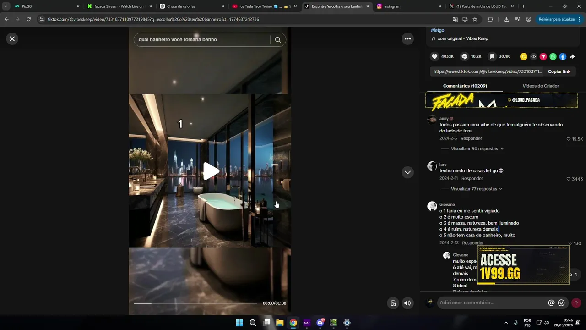The width and height of the screenshot is (586, 330).
Task: Seek on the video progress bar
Action: point(195,303)
